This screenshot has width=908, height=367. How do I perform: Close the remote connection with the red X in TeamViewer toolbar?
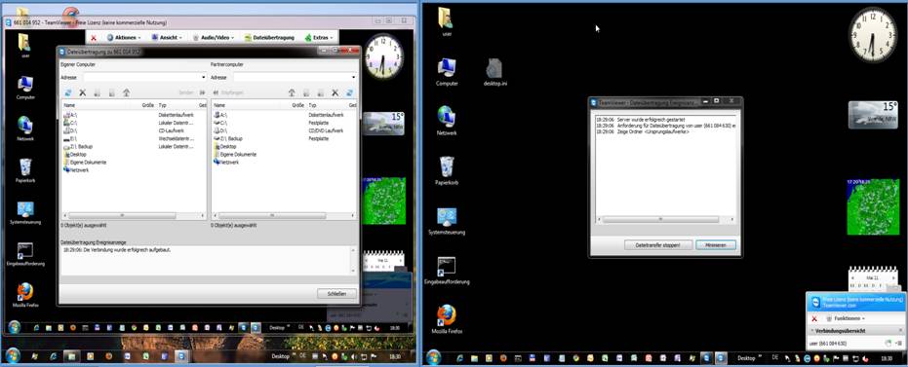(94, 38)
